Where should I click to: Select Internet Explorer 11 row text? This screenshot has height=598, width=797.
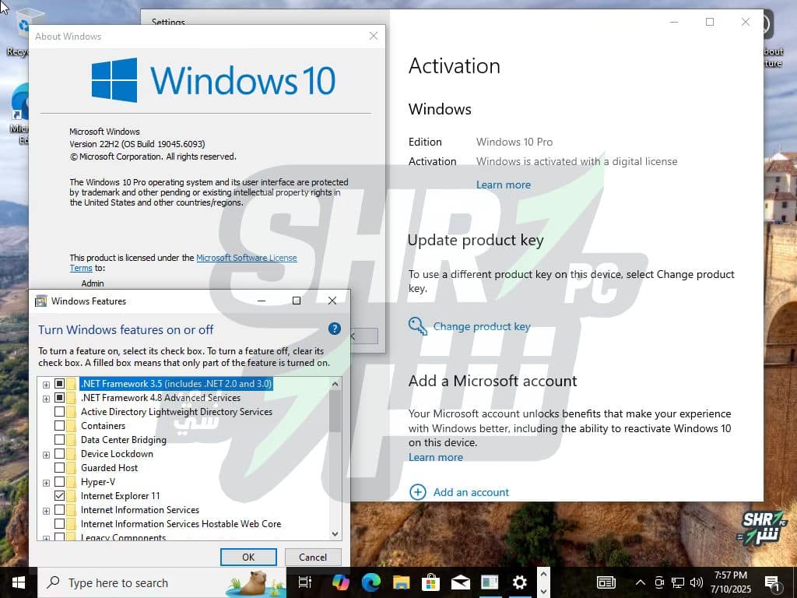point(121,495)
